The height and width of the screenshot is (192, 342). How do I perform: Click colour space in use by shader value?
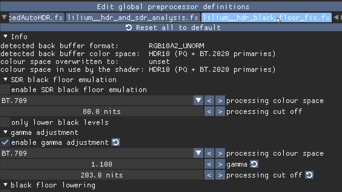coord(212,70)
